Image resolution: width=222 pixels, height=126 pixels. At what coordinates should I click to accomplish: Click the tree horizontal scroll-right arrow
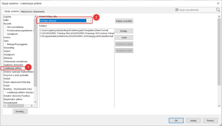coord(32,105)
